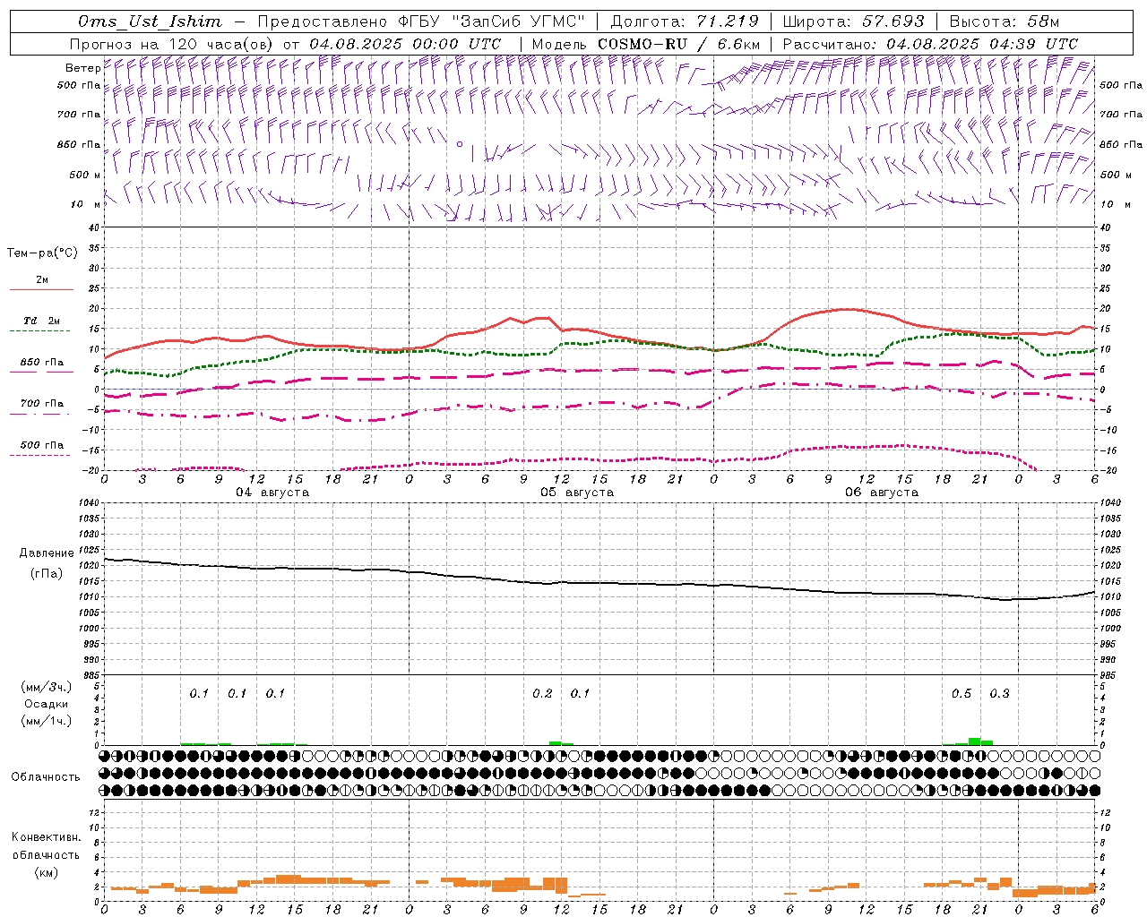This screenshot has height=917, width=1147.
Task: Click the precipitation value 0.2
Action: [542, 694]
